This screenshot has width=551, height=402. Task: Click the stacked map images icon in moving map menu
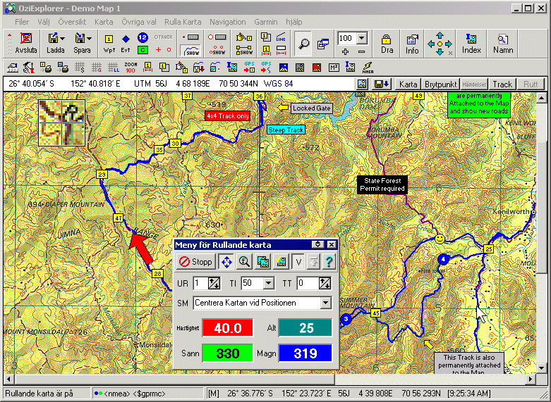coord(263,262)
